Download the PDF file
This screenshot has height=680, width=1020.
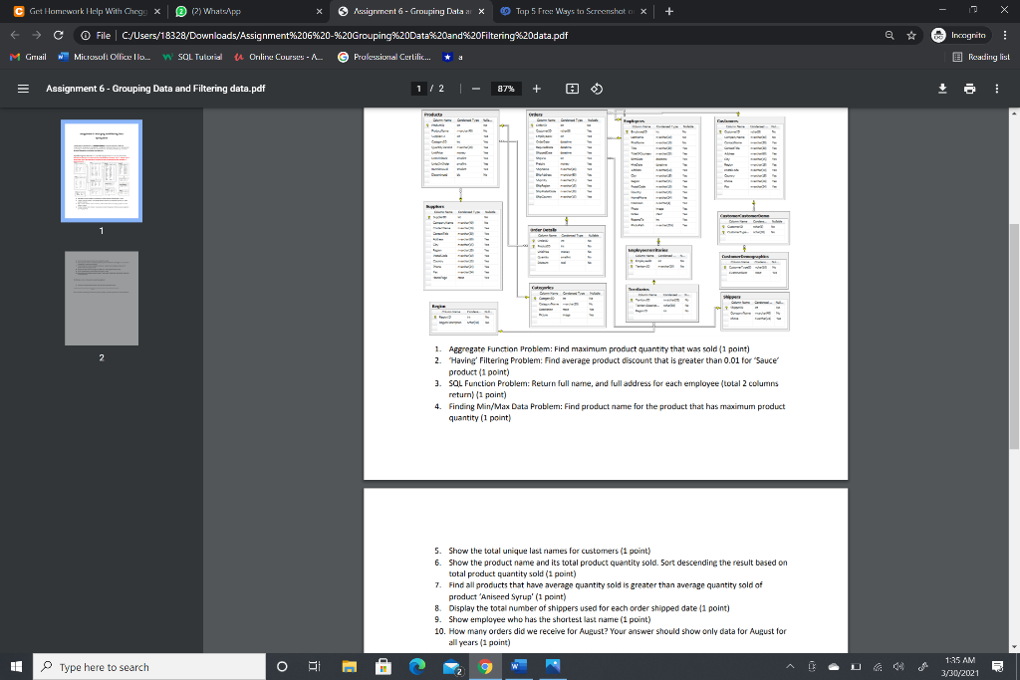click(x=942, y=89)
